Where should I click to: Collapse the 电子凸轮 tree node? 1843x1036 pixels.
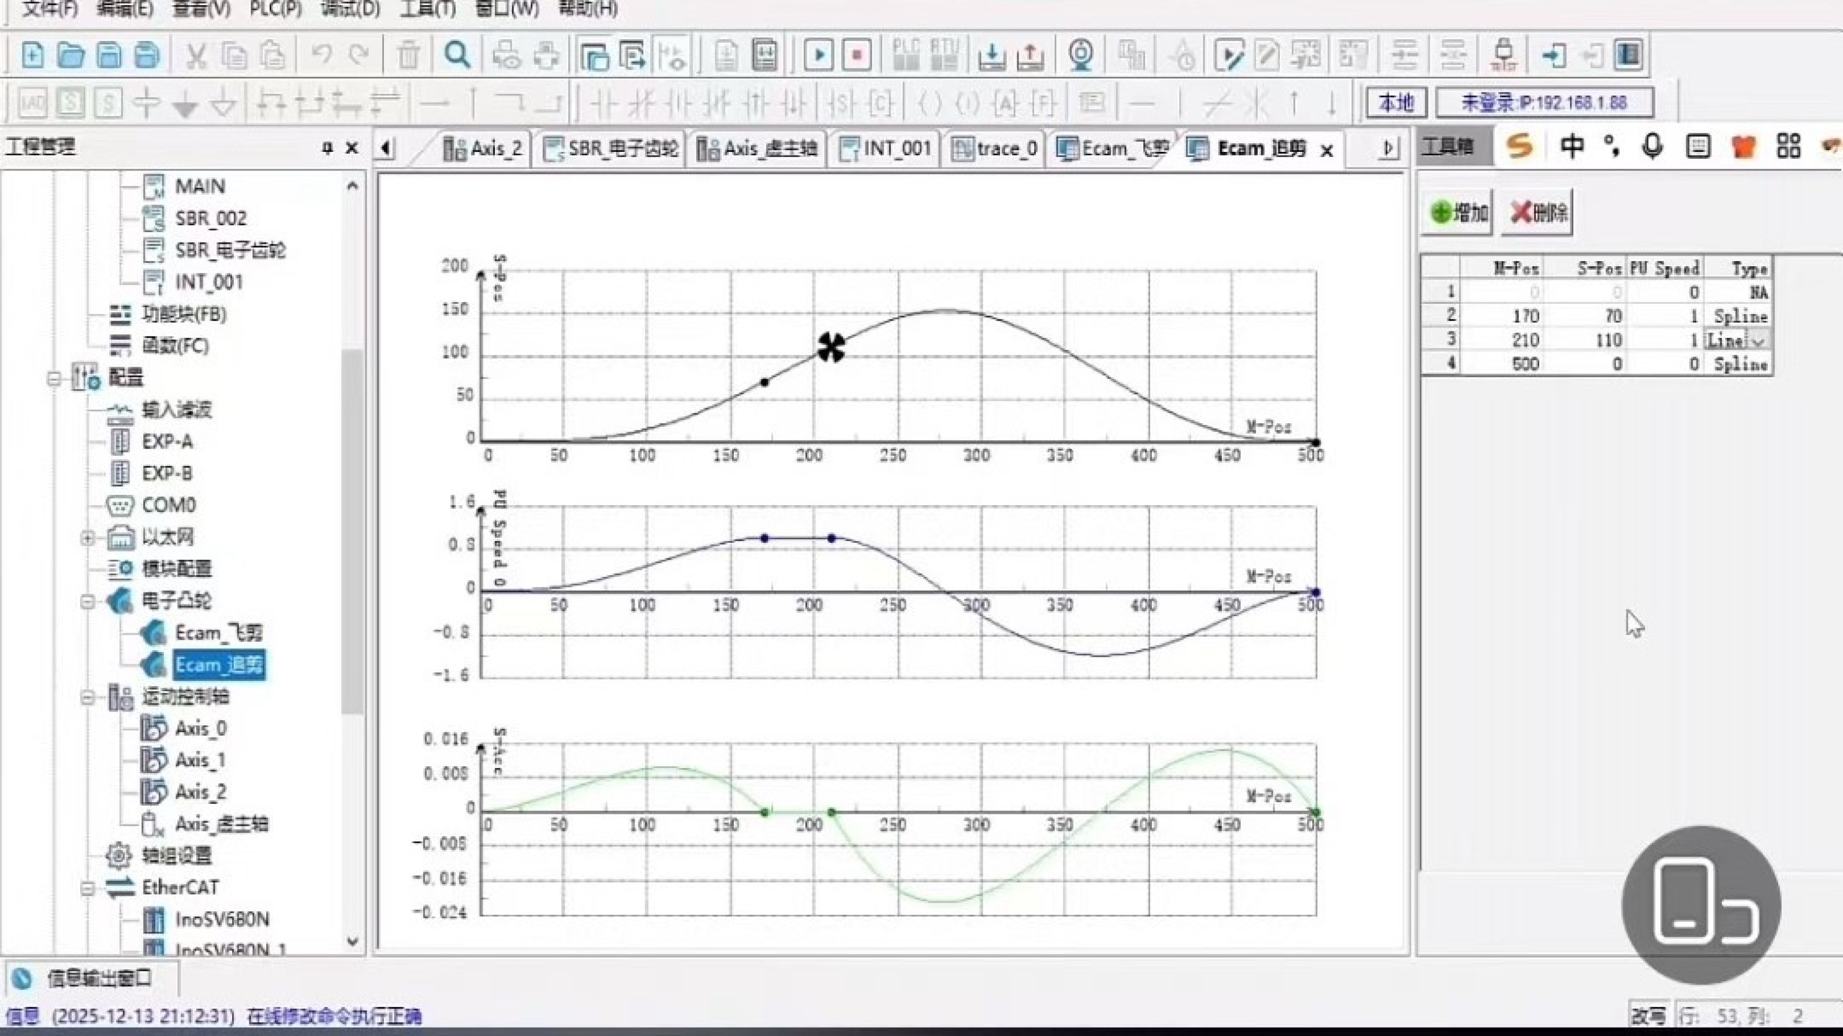coord(87,601)
